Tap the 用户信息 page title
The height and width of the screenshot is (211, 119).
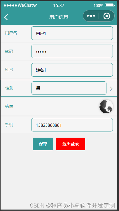(59, 17)
